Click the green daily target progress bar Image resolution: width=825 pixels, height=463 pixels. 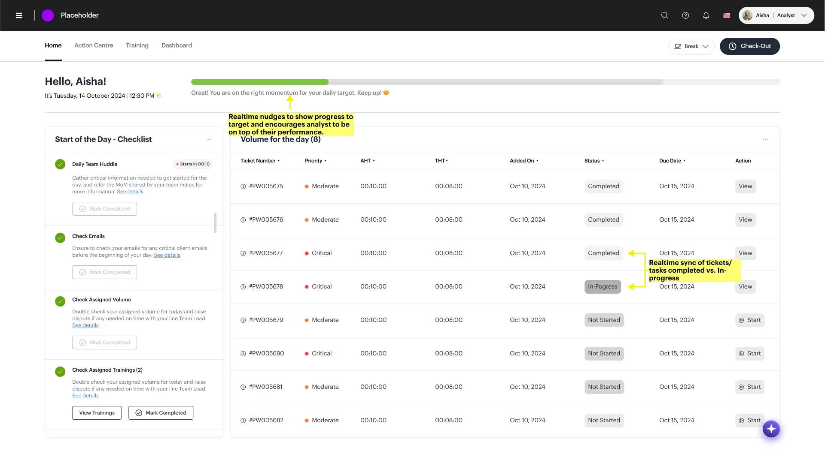260,82
